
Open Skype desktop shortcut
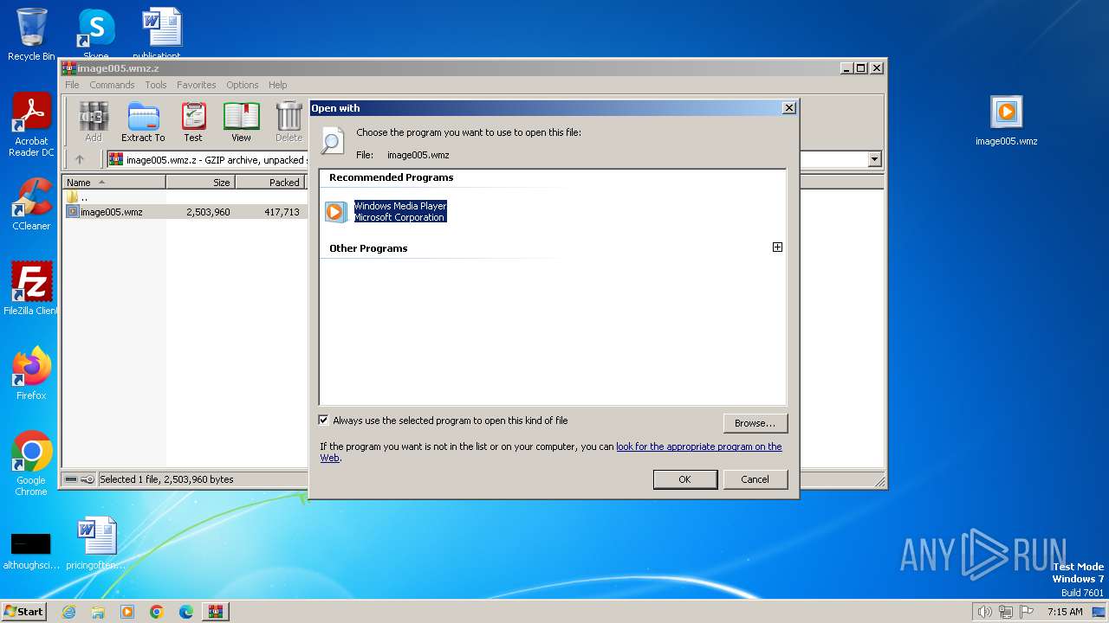point(95,35)
